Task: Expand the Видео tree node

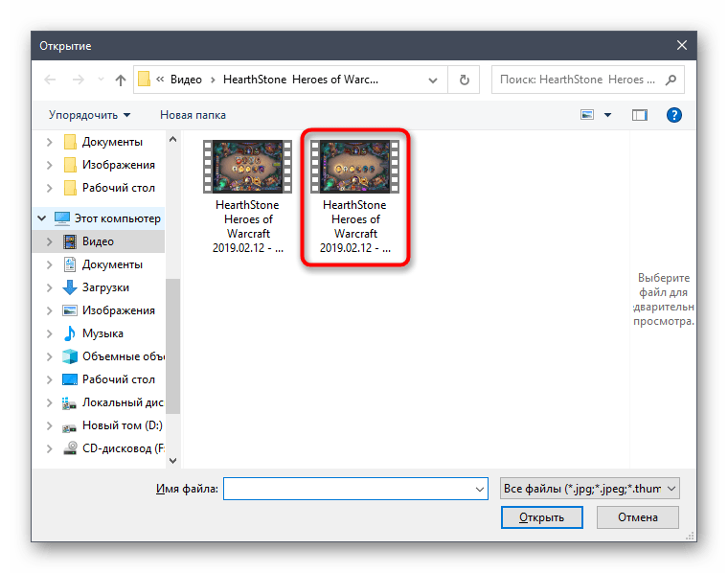Action: pos(49,241)
